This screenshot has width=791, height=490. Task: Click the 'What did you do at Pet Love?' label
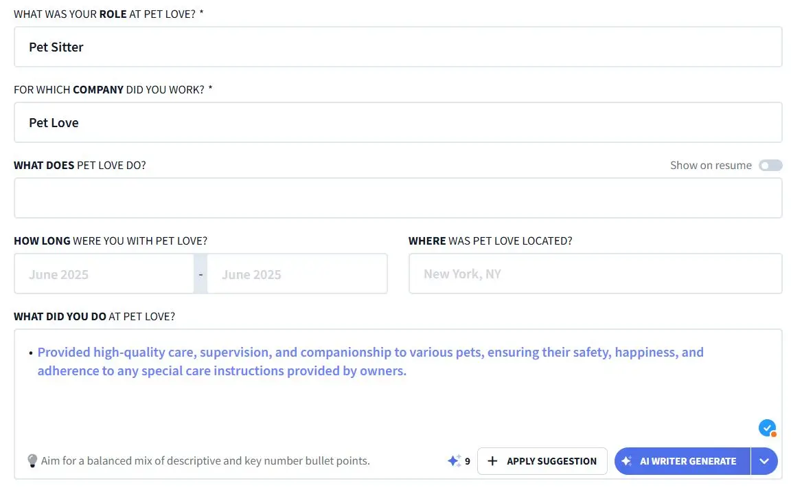tap(94, 317)
